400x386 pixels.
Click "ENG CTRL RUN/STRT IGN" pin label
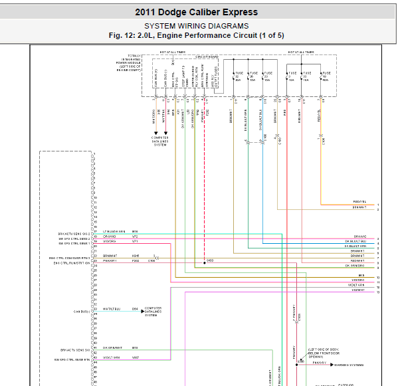tap(72, 263)
